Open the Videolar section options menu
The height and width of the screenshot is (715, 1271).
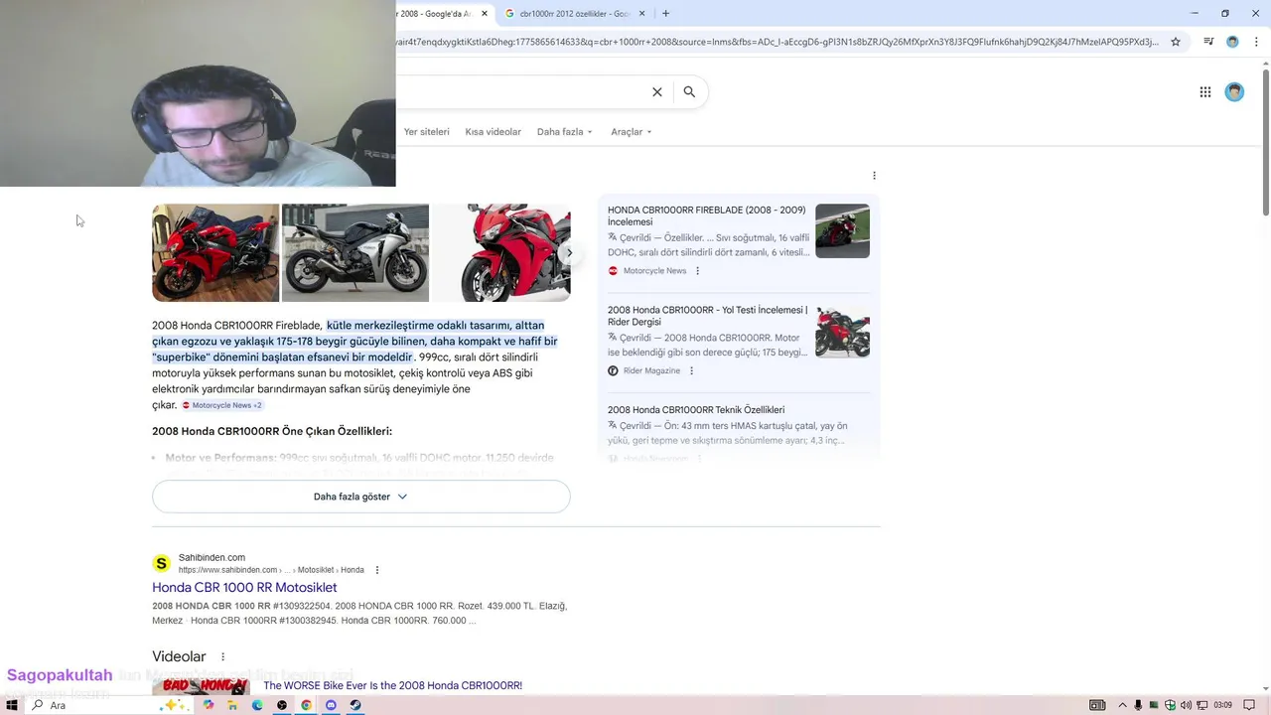[x=222, y=656]
